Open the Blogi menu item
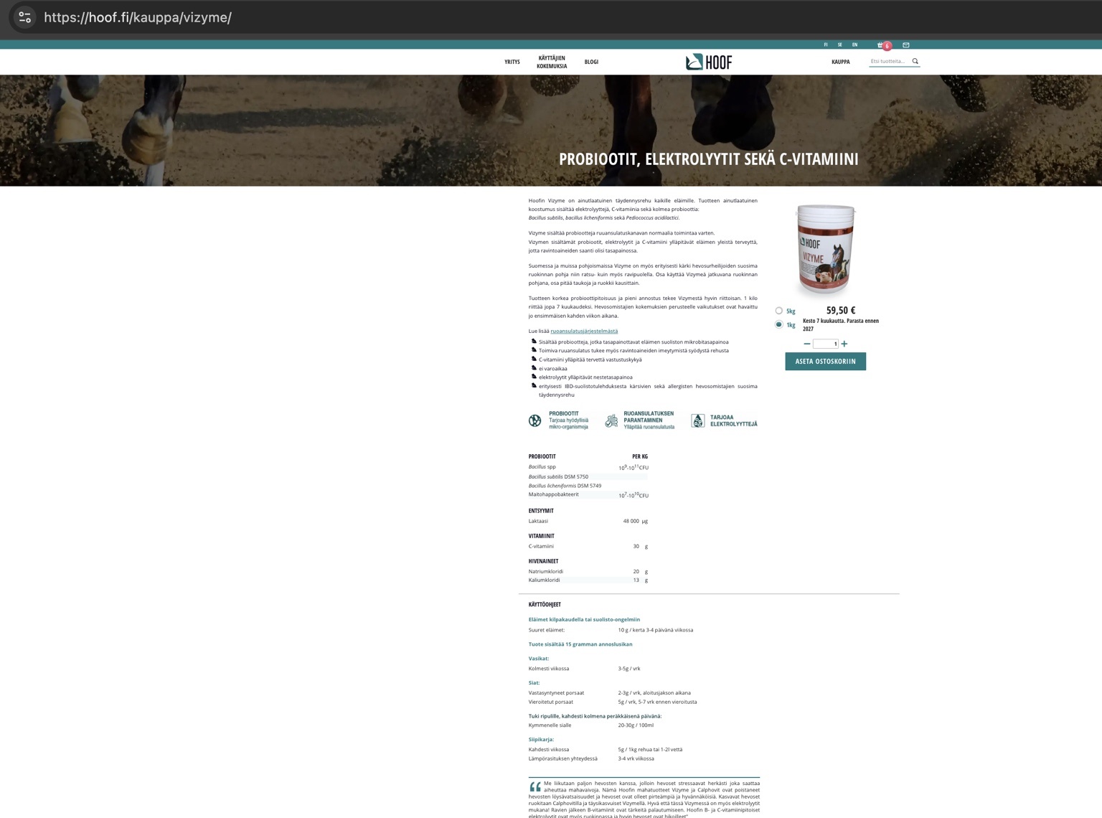 (x=591, y=62)
